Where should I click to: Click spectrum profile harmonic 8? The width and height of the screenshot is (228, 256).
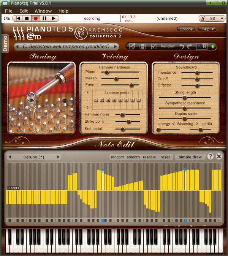pyautogui.click(x=138, y=100)
